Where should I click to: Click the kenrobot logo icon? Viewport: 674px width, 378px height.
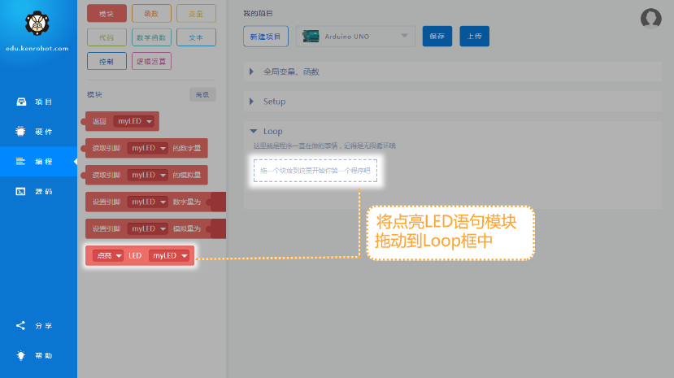[37, 24]
